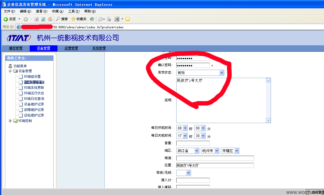This screenshot has height=195, width=324.
Task: Open the 市辖区 district dropdown
Action: click(230, 151)
